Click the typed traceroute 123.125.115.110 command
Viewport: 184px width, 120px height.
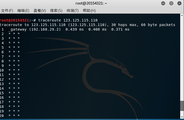click(68, 20)
